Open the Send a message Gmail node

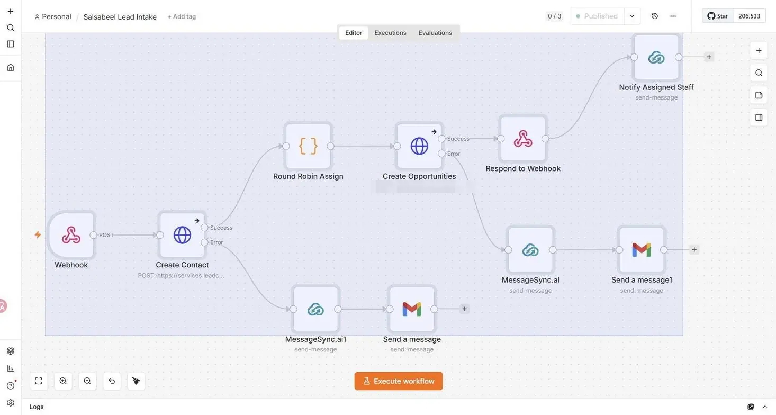(412, 309)
